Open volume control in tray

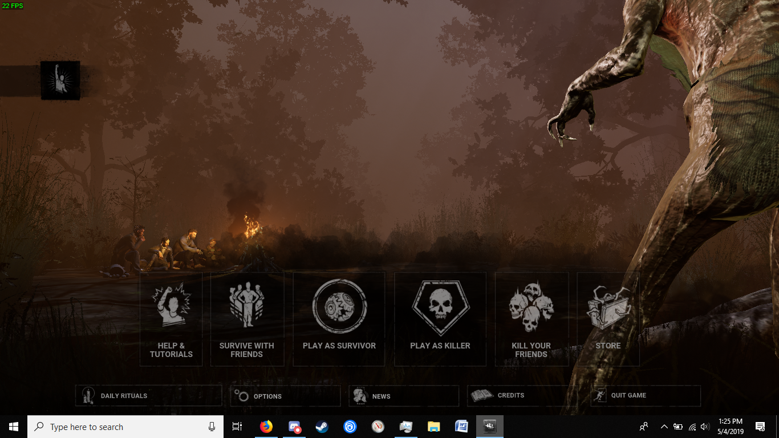705,427
